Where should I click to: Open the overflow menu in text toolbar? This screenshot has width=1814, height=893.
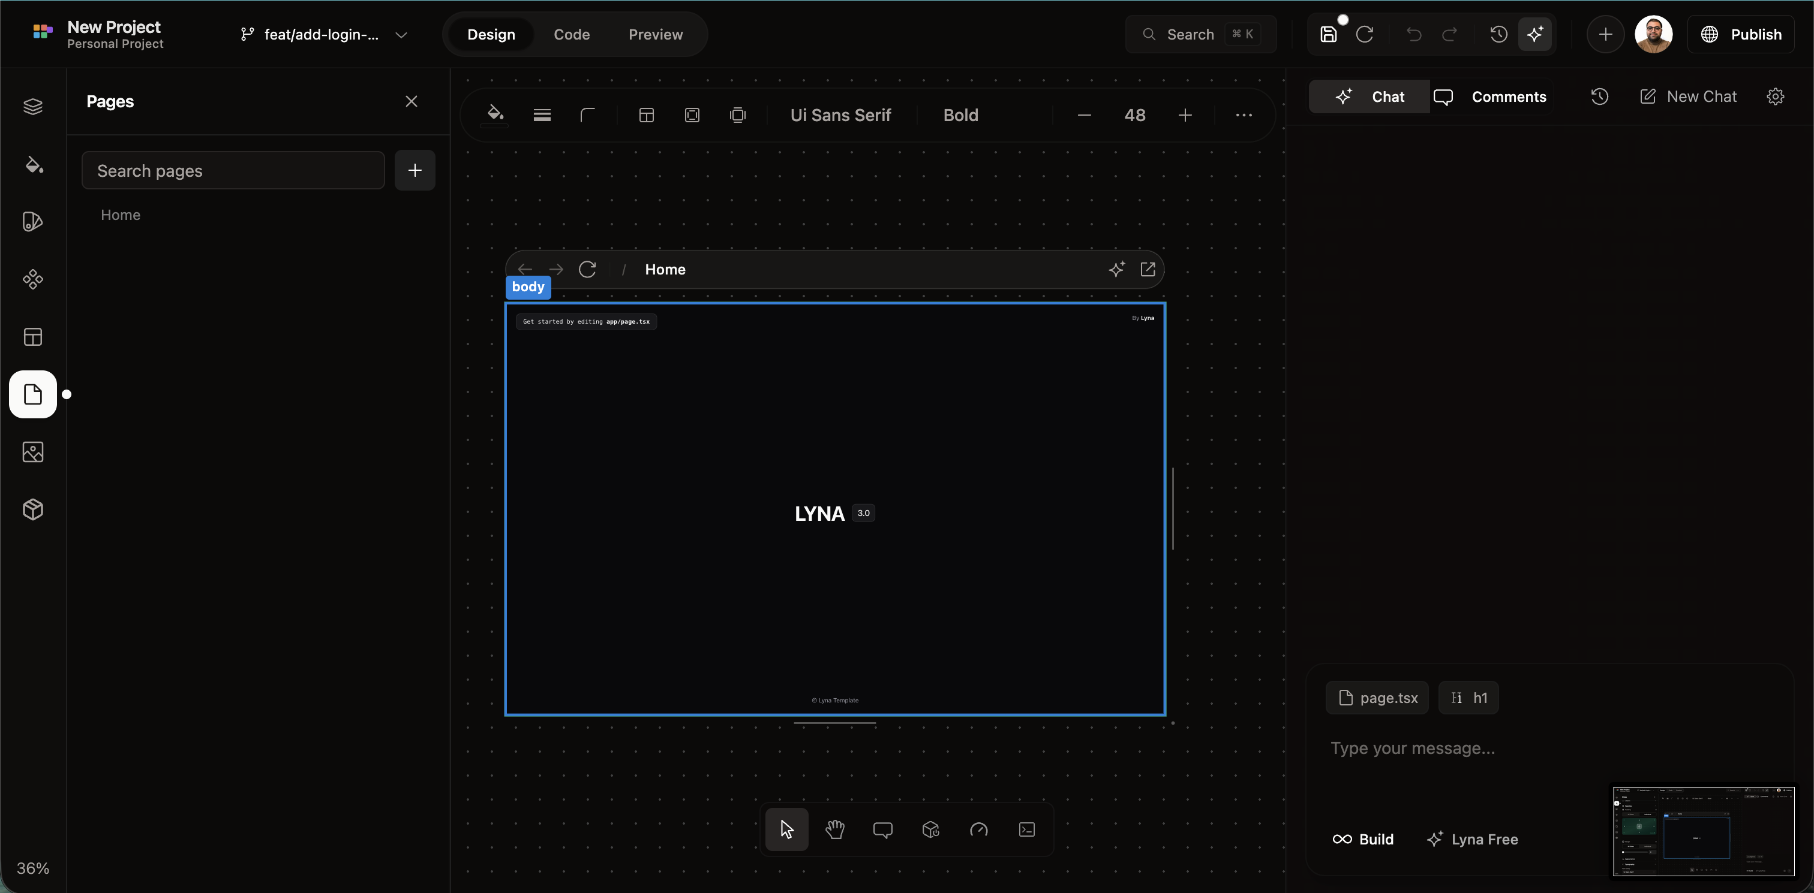click(x=1244, y=114)
